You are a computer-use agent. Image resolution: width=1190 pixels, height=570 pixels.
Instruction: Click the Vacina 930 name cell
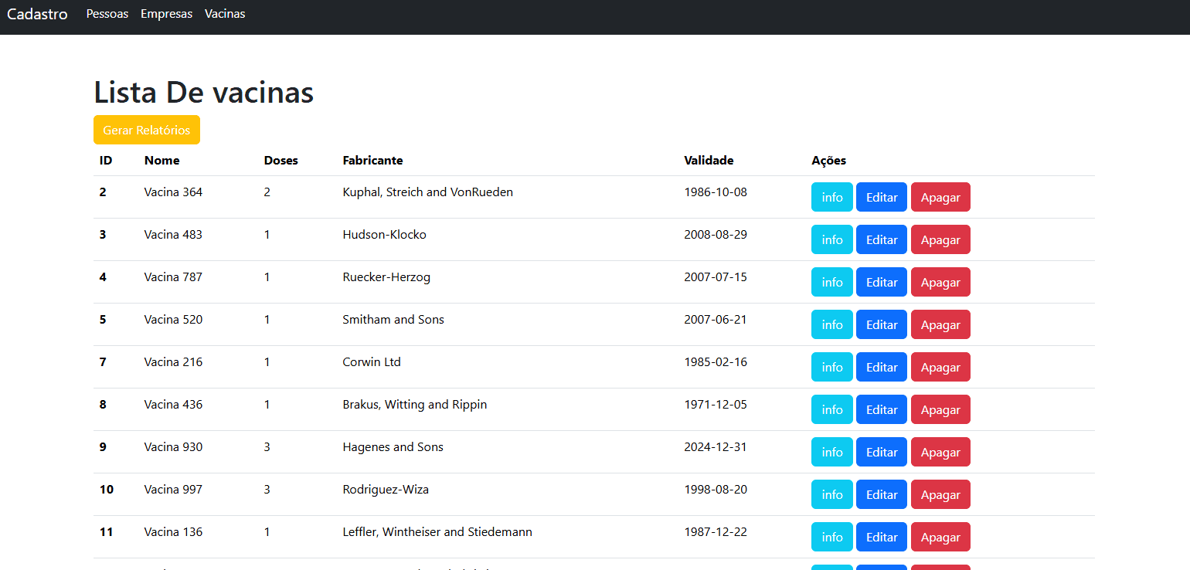click(173, 446)
